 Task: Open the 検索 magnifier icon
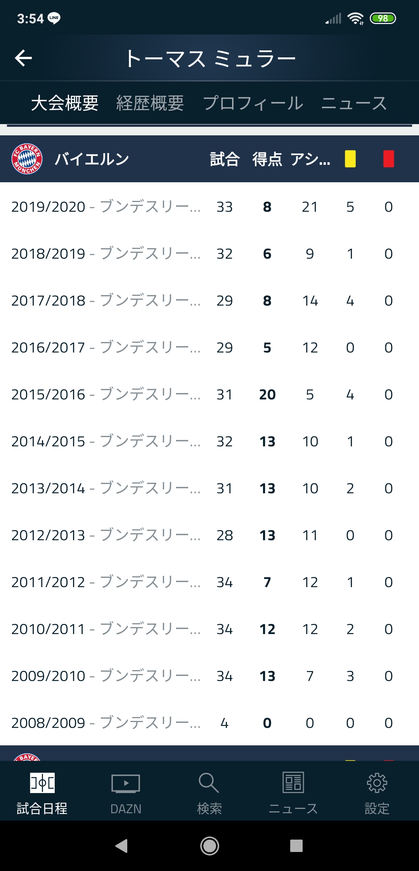click(209, 783)
